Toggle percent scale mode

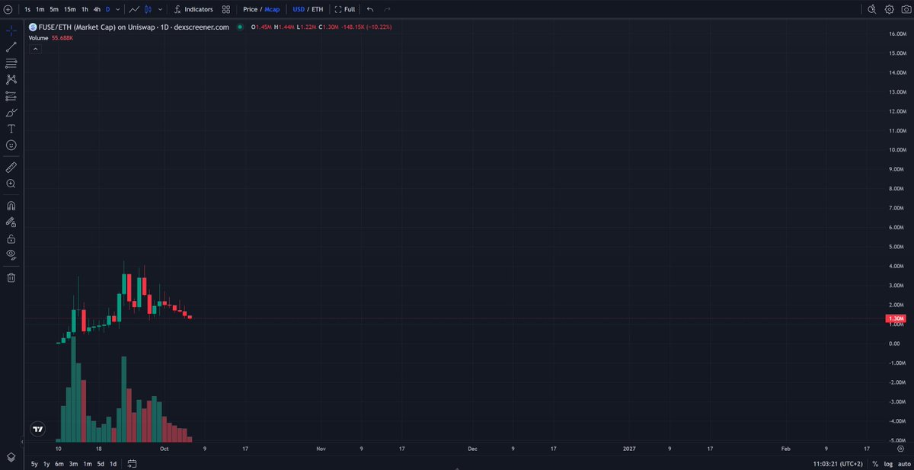tap(875, 463)
